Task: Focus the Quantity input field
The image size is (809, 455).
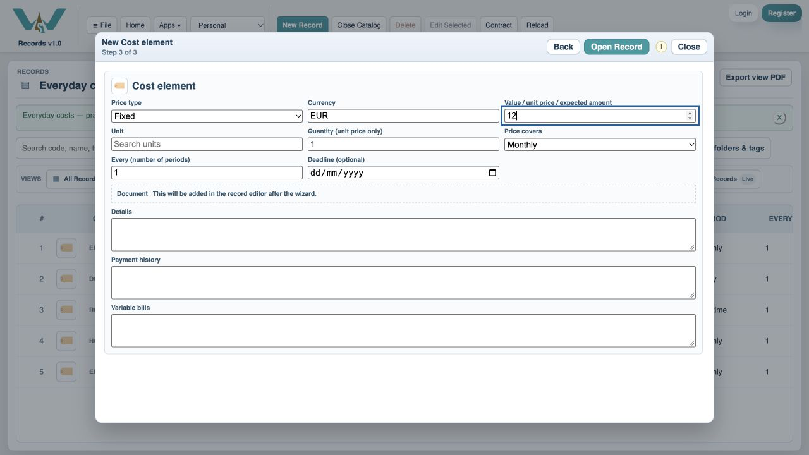Action: pos(403,144)
